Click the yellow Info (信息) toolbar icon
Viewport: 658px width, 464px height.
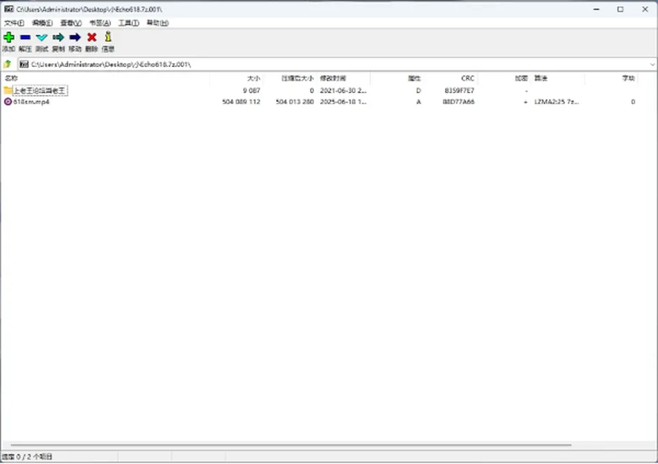click(x=108, y=37)
